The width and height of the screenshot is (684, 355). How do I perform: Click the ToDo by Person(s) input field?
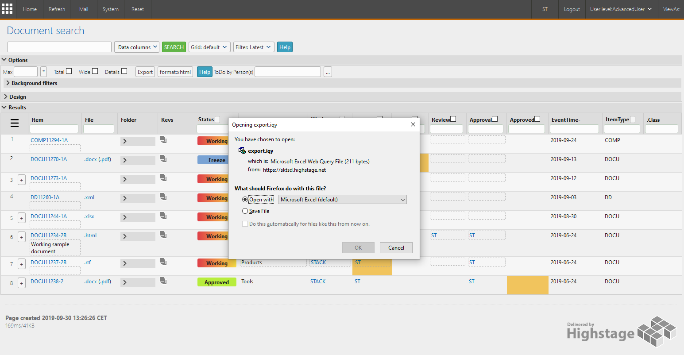tap(288, 72)
